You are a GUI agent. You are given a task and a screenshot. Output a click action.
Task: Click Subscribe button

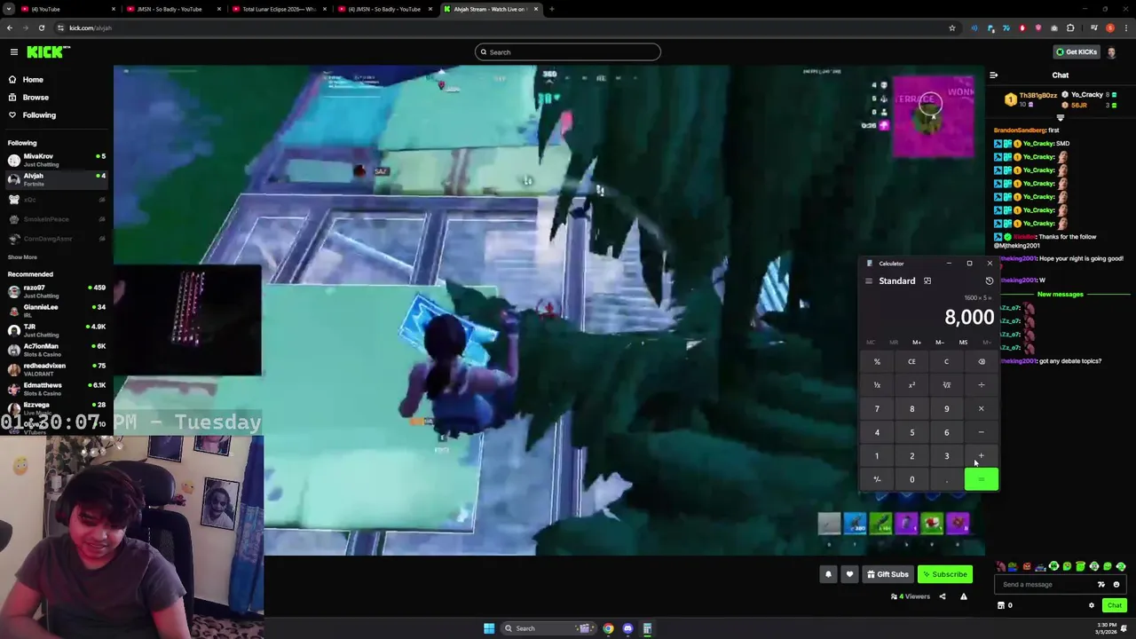coord(944,574)
